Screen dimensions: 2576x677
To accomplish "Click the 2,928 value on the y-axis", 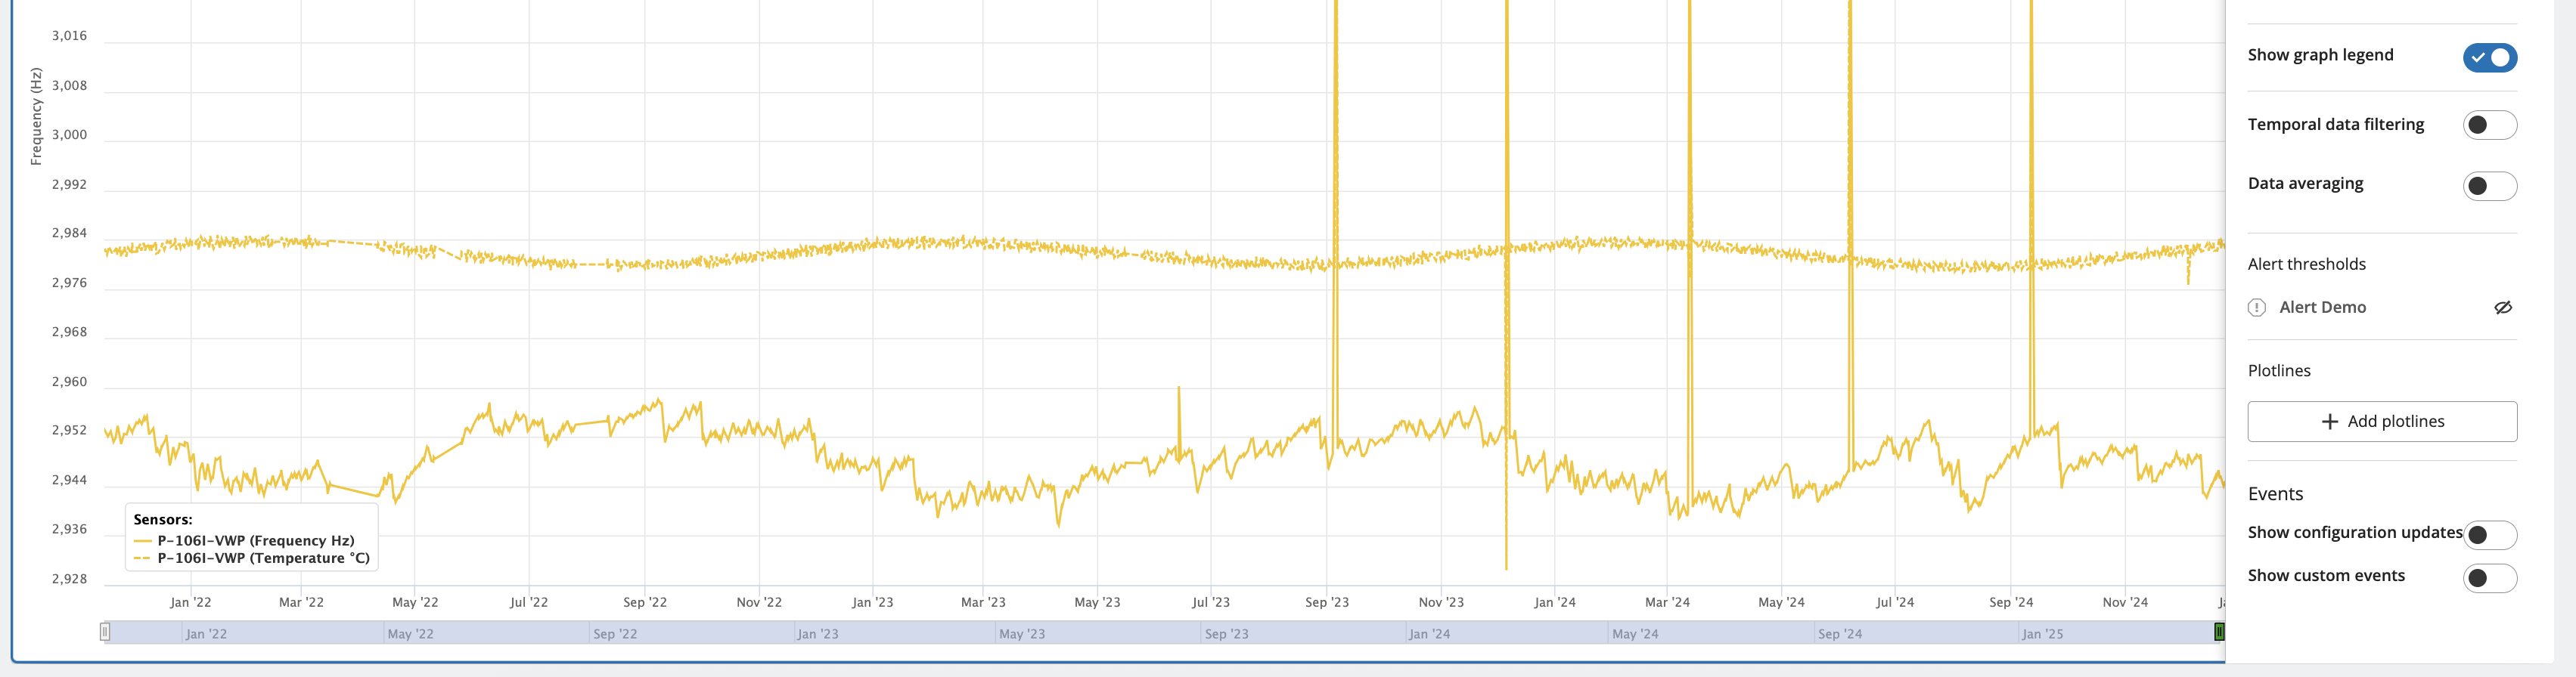I will [x=69, y=579].
